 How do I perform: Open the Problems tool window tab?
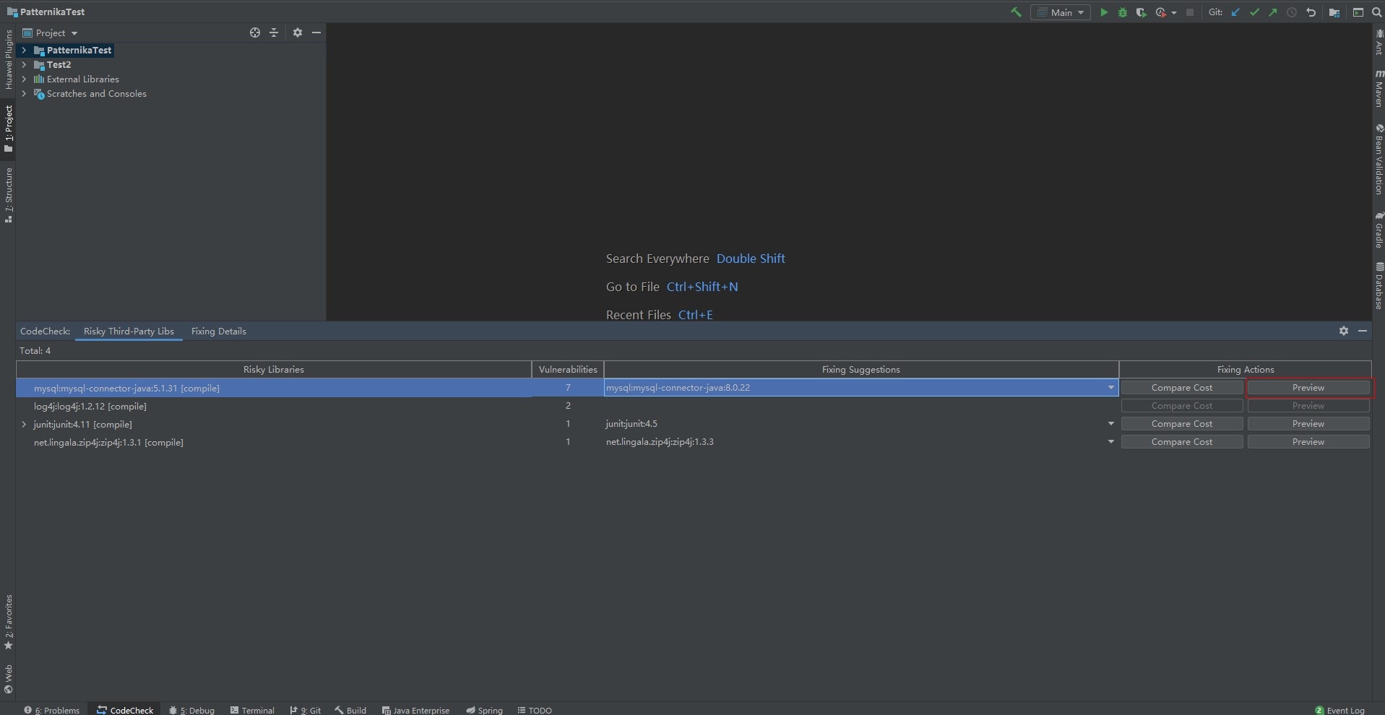coord(52,710)
